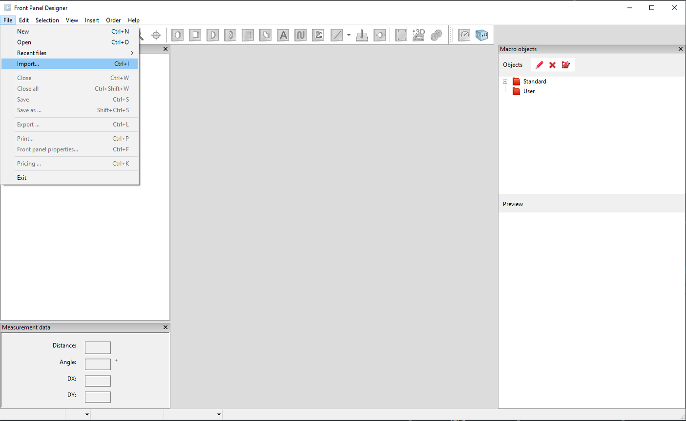Click the line drawing tool icon

336,35
